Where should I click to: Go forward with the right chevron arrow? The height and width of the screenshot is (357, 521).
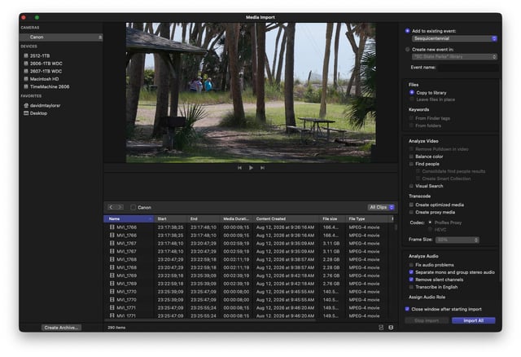pos(120,207)
